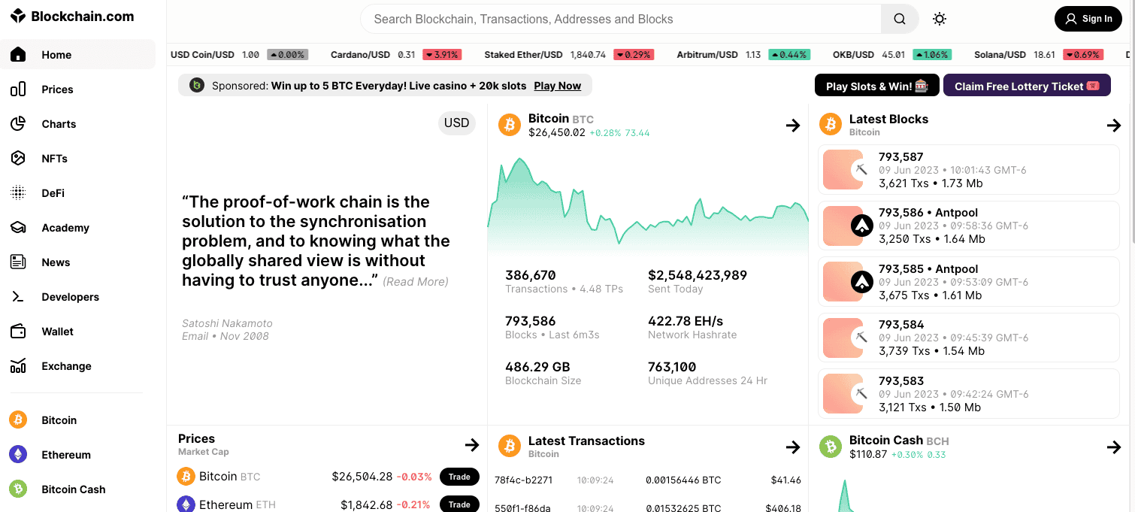Screen dimensions: 1135x512
Task: Click the DeFi sidebar icon
Action: tap(18, 192)
